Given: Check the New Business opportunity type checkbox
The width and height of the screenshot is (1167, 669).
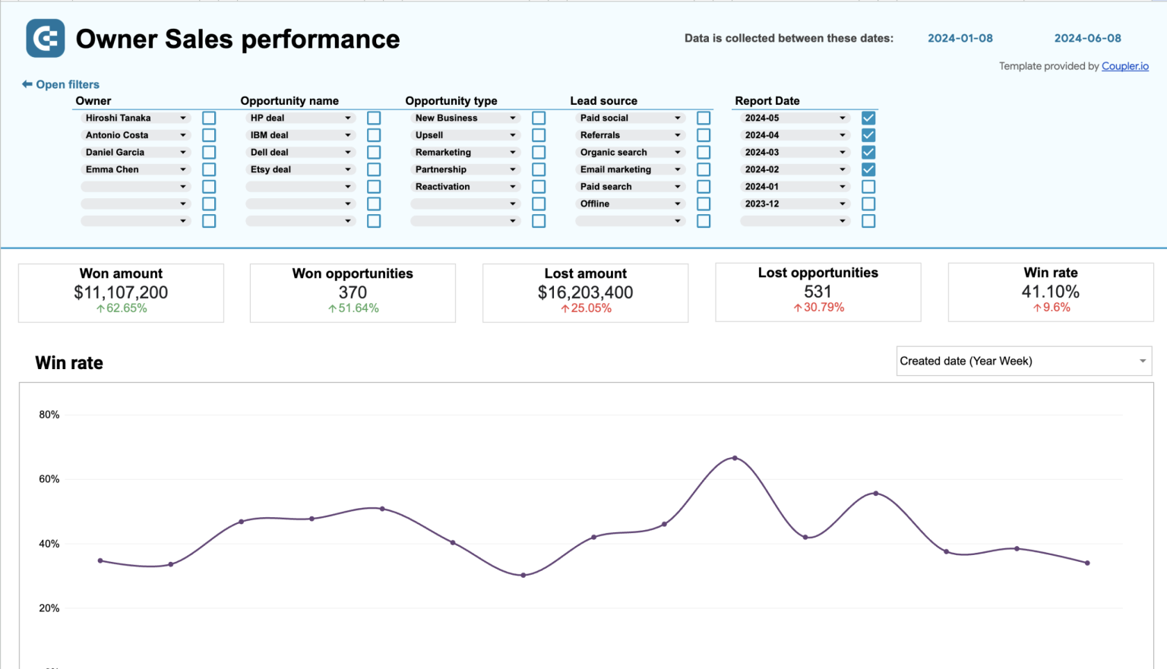Looking at the screenshot, I should pyautogui.click(x=539, y=118).
